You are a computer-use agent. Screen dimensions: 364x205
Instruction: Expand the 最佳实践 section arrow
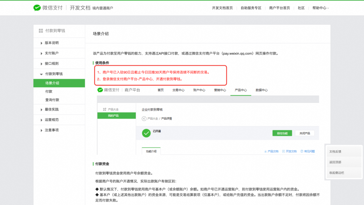click(42, 109)
